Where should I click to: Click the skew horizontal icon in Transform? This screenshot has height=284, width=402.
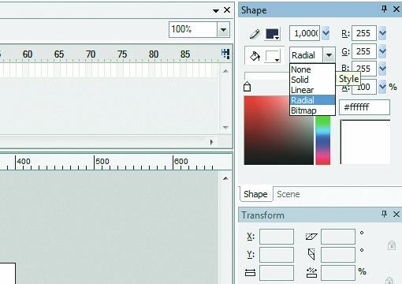pyautogui.click(x=311, y=237)
